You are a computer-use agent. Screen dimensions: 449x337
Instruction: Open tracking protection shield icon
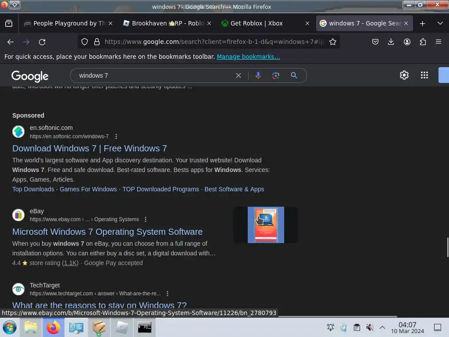pyautogui.click(x=85, y=42)
